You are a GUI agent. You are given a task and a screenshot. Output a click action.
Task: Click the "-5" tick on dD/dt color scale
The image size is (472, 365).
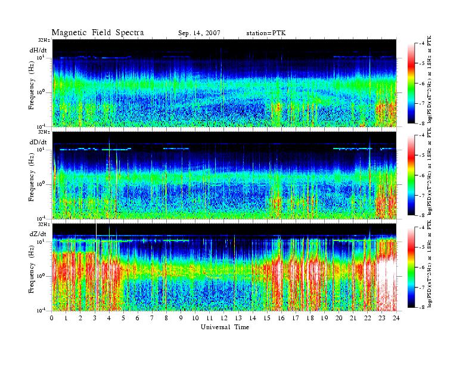pos(422,156)
